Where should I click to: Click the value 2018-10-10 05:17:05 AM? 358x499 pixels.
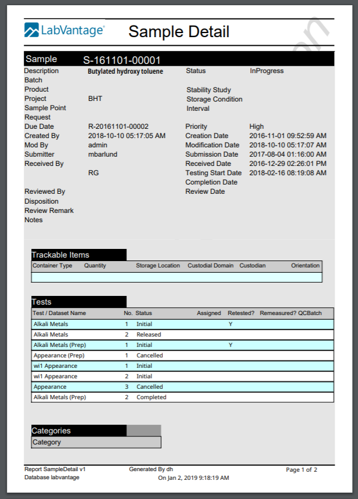(x=127, y=136)
